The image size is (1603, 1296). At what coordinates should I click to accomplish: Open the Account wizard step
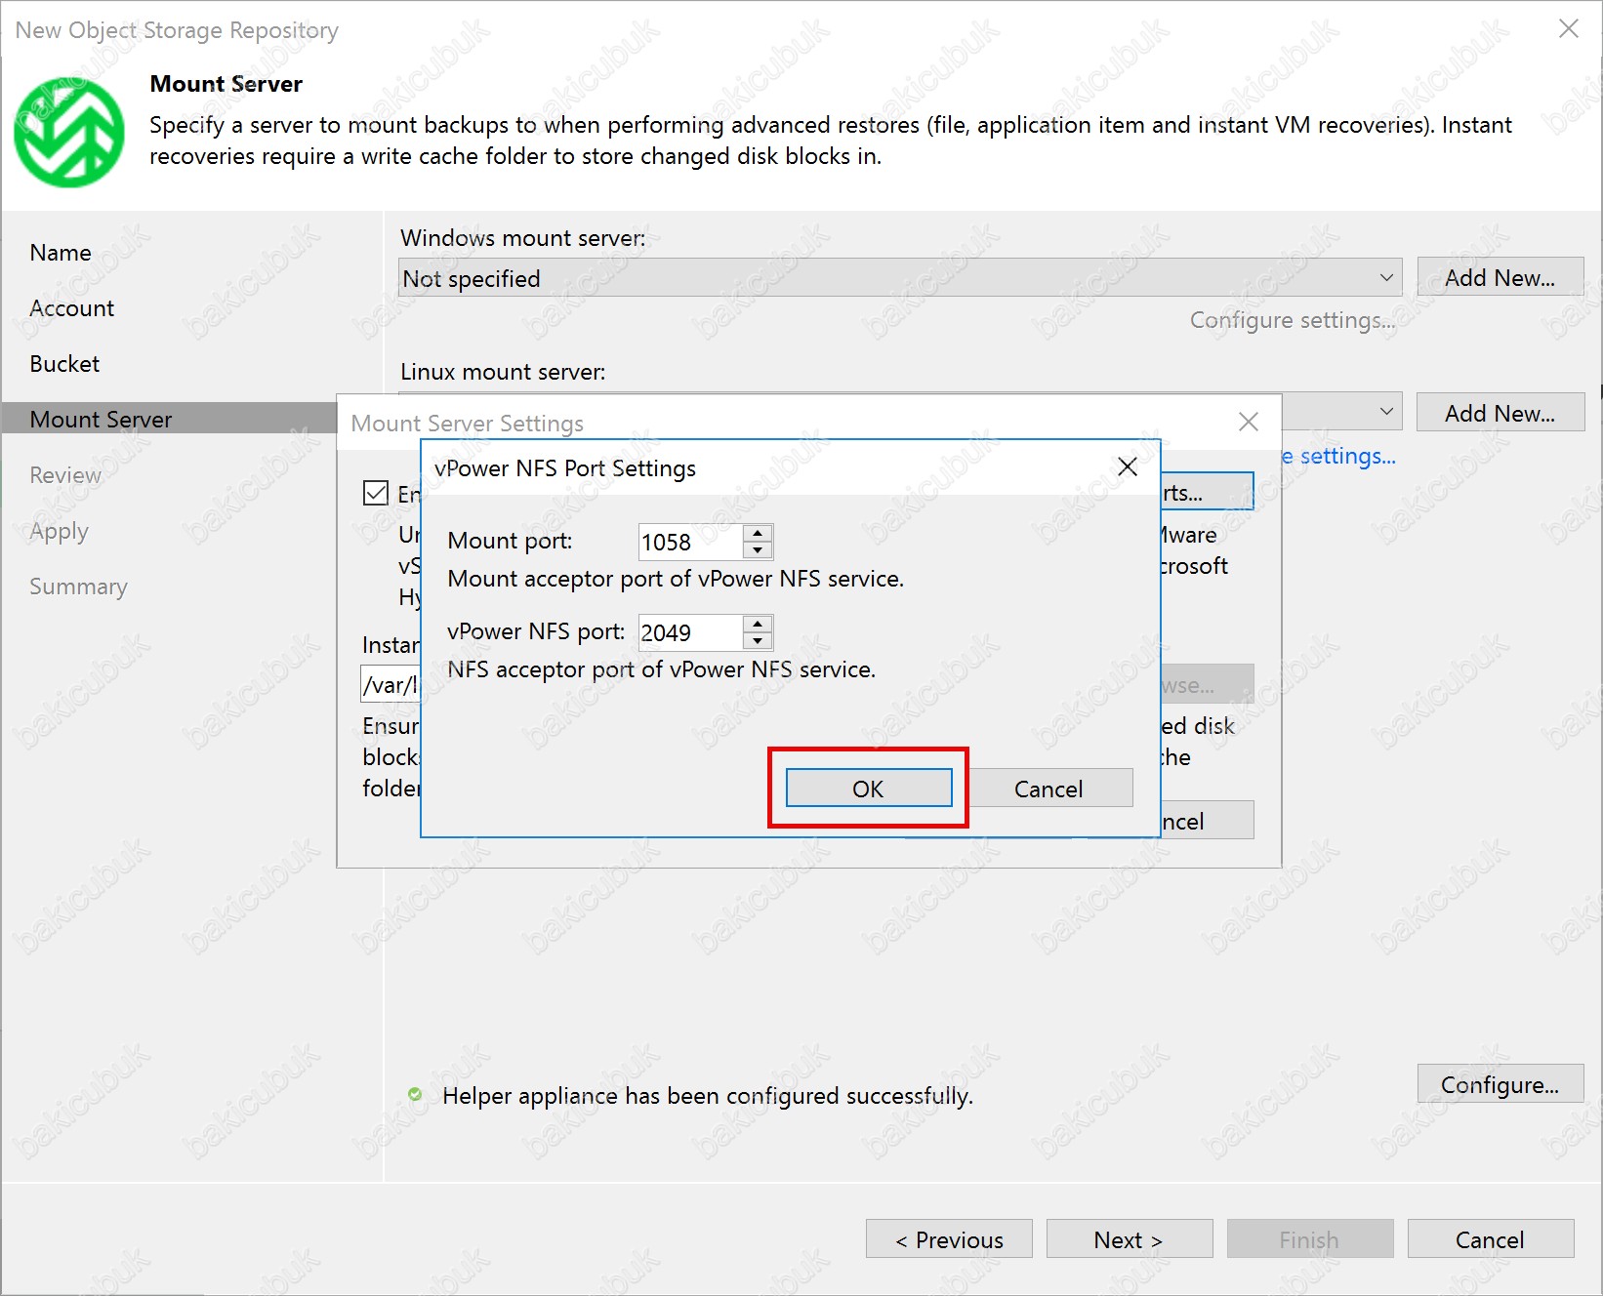72,308
